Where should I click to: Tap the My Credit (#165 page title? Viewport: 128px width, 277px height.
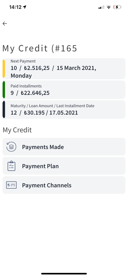40,48
